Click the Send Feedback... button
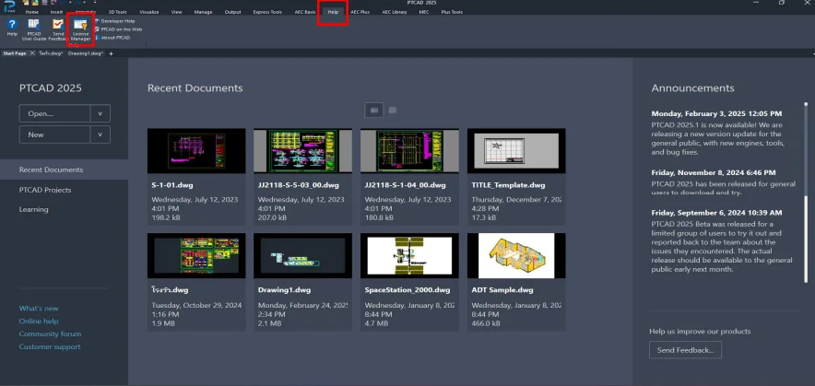This screenshot has width=815, height=386. 685,350
